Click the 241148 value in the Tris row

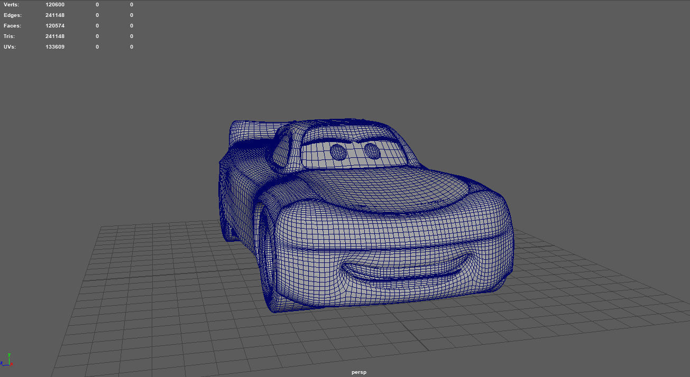click(55, 36)
